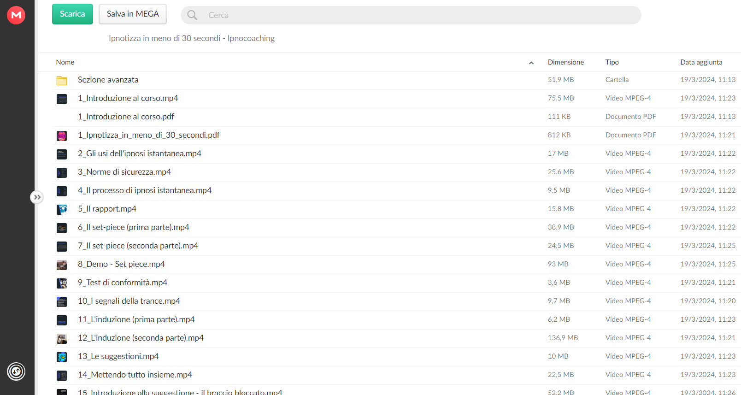741x395 pixels.
Task: Select file name 9_Test di conformità.mp4
Action: click(x=123, y=283)
